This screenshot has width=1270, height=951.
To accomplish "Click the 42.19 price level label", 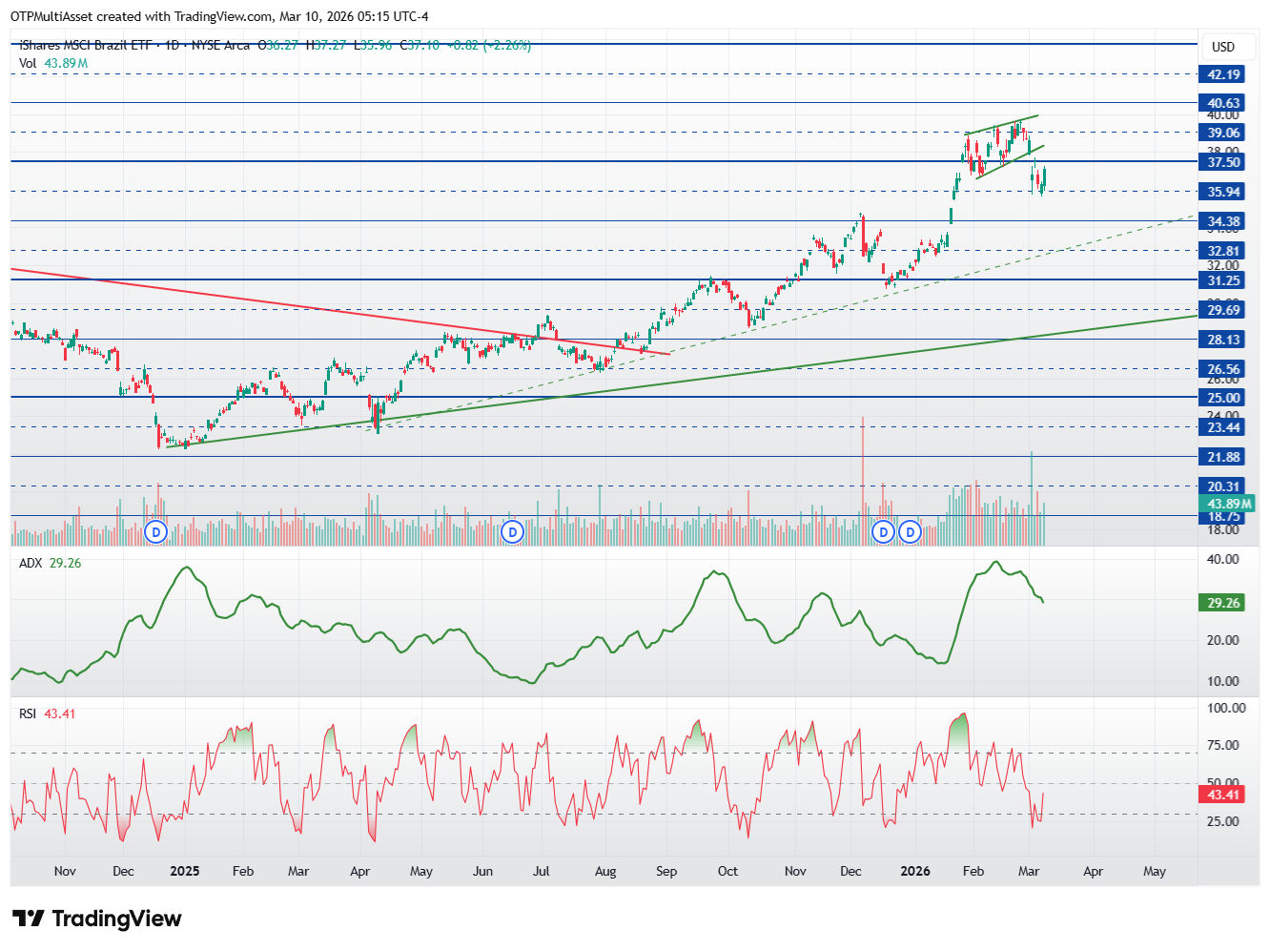I will pos(1223,74).
